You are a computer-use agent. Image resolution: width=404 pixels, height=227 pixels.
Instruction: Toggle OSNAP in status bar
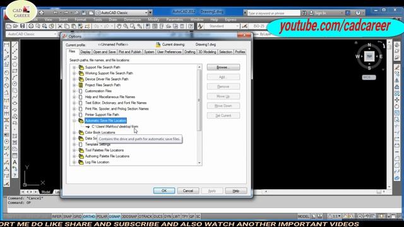[114, 216]
